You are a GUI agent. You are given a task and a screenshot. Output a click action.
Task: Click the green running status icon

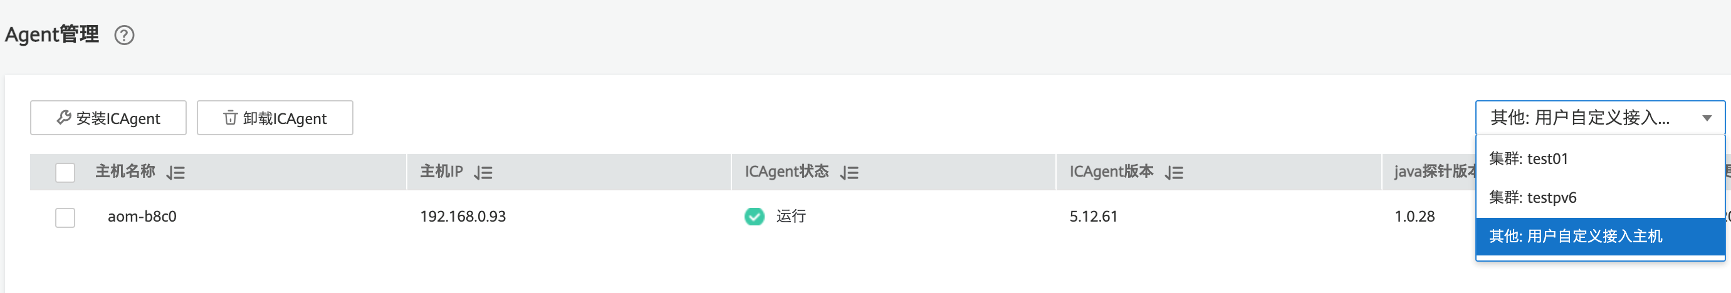(x=754, y=217)
